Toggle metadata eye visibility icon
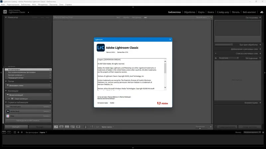The height and width of the screenshot is (149, 266). (x=216, y=58)
